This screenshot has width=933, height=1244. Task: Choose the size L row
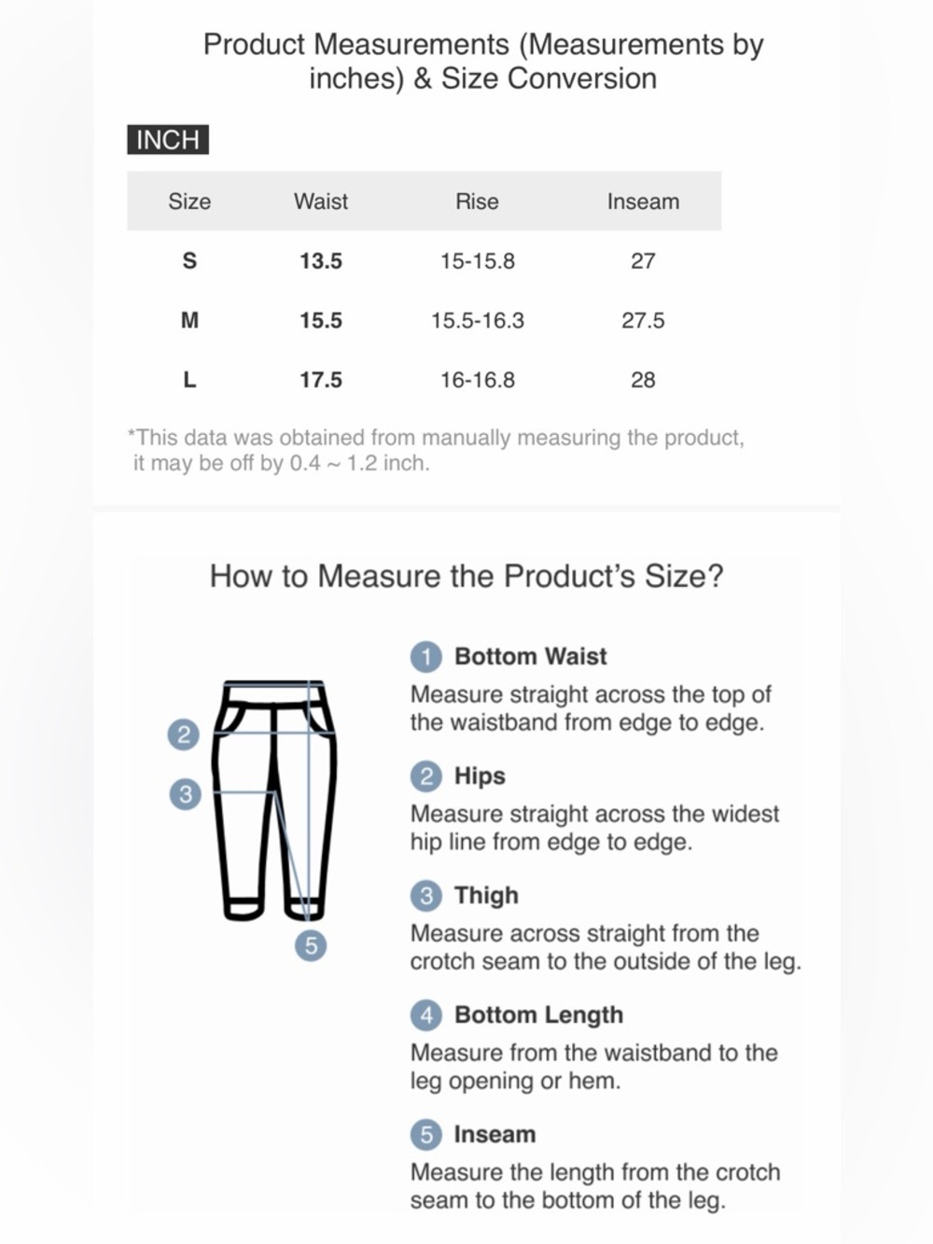click(425, 381)
